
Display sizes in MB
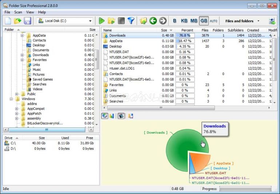tap(194, 21)
